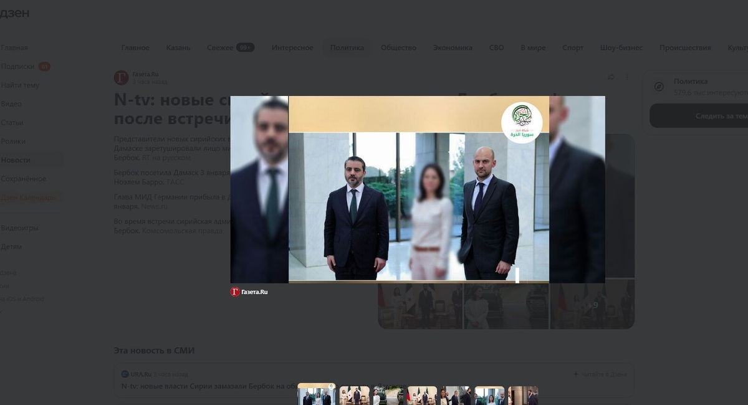Screen dimensions: 748x405
Task: Select the first highlighted thumbnail in the strip
Action: 317,395
